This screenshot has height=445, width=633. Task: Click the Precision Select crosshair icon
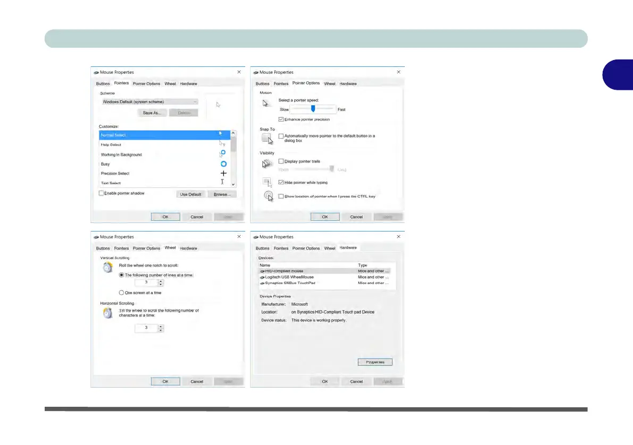coord(223,173)
